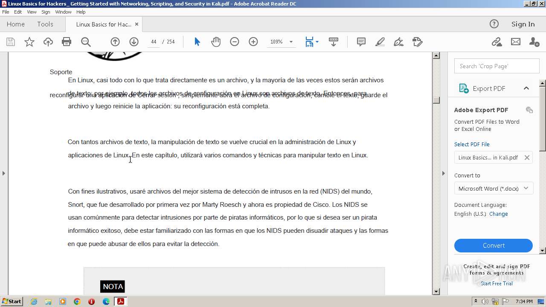
Task: Zoom in with plus button
Action: point(253,42)
